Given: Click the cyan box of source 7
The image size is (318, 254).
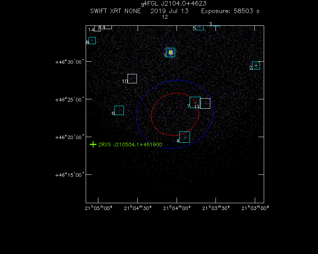Looking at the screenshot, I should point(195,102).
